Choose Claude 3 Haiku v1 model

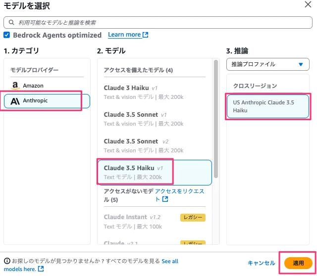(x=155, y=92)
